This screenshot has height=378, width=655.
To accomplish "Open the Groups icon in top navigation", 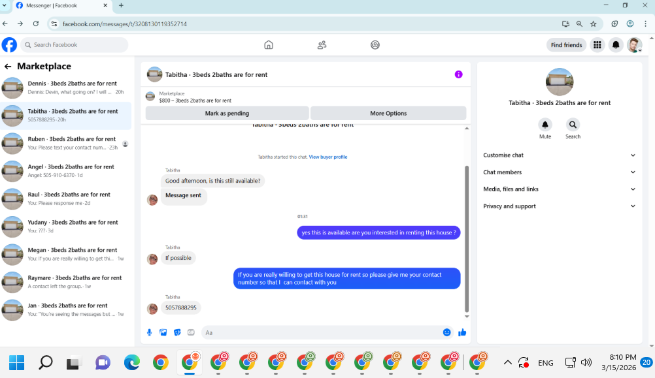I will click(x=375, y=44).
